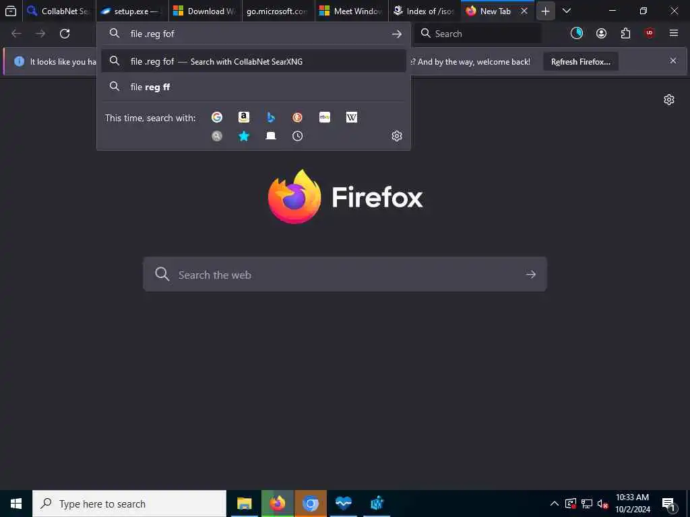The image size is (690, 517).
Task: Click the arrow in the Search the web box
Action: click(531, 275)
